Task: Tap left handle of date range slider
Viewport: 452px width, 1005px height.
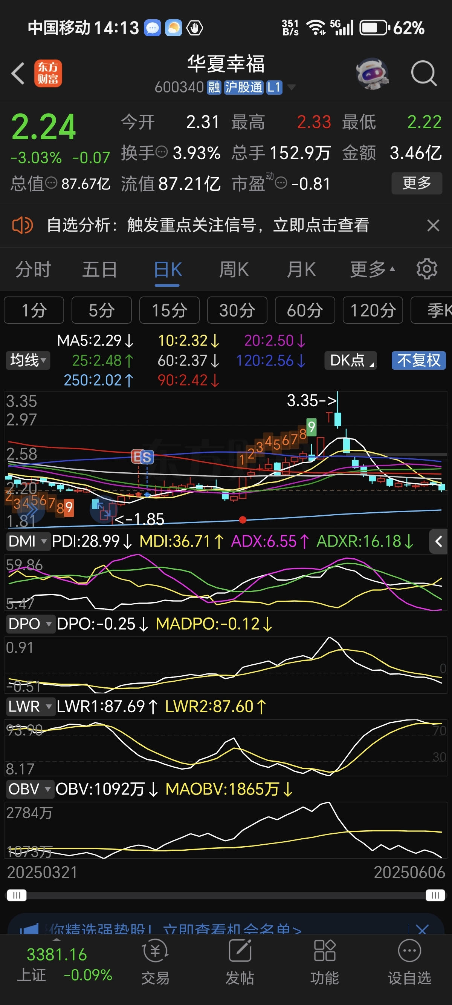Action: (x=17, y=895)
